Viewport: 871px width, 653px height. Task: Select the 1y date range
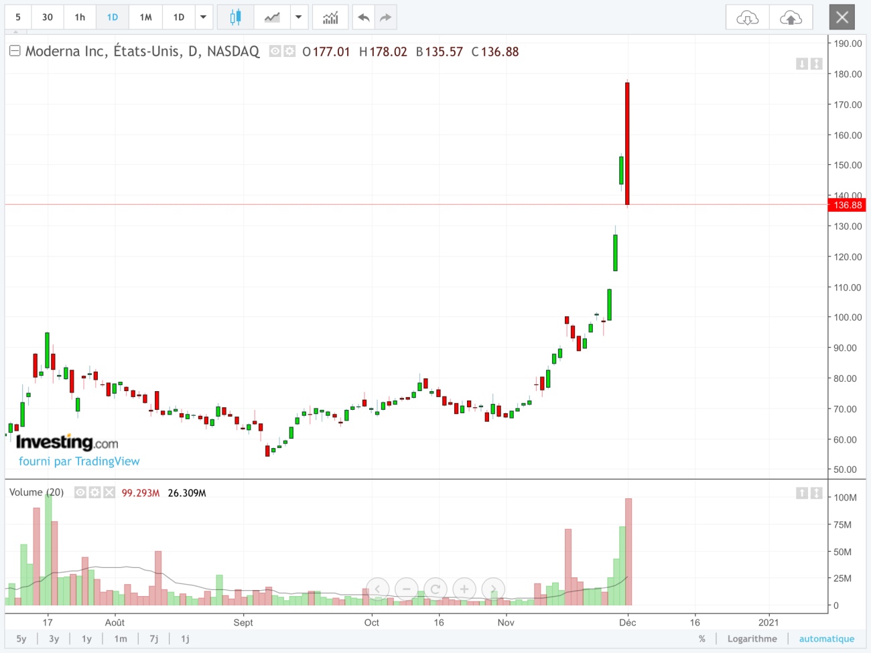coord(86,639)
